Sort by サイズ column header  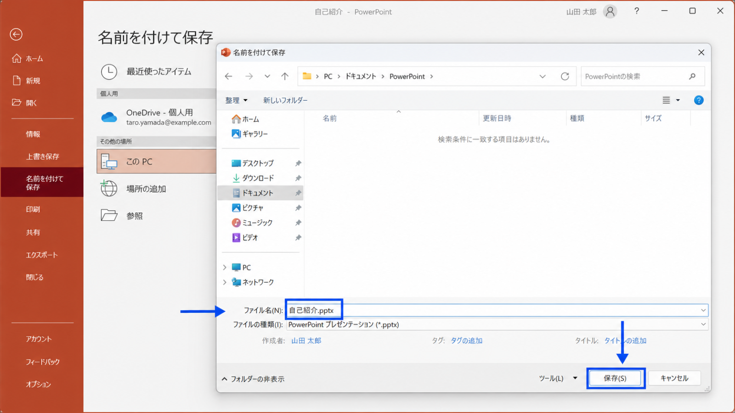click(x=653, y=118)
